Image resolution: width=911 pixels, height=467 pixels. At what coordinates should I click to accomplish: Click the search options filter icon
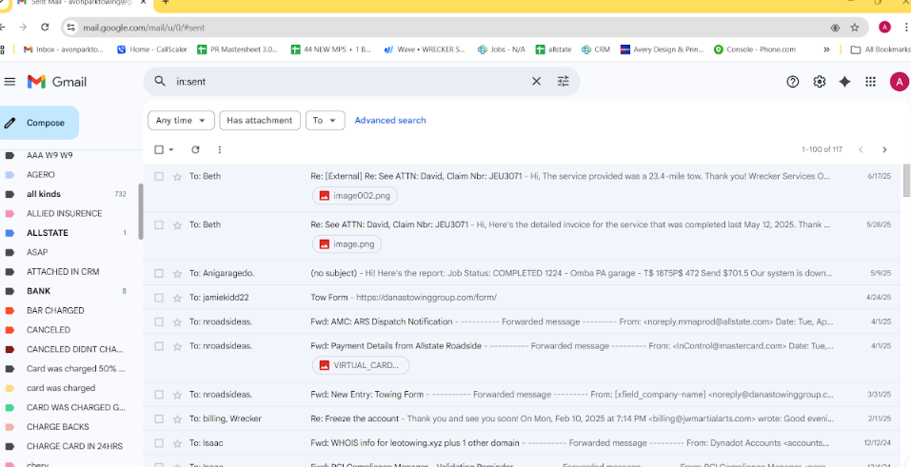(564, 82)
